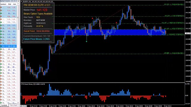
Task: Click the Symbol column header
Action: [3, 4]
